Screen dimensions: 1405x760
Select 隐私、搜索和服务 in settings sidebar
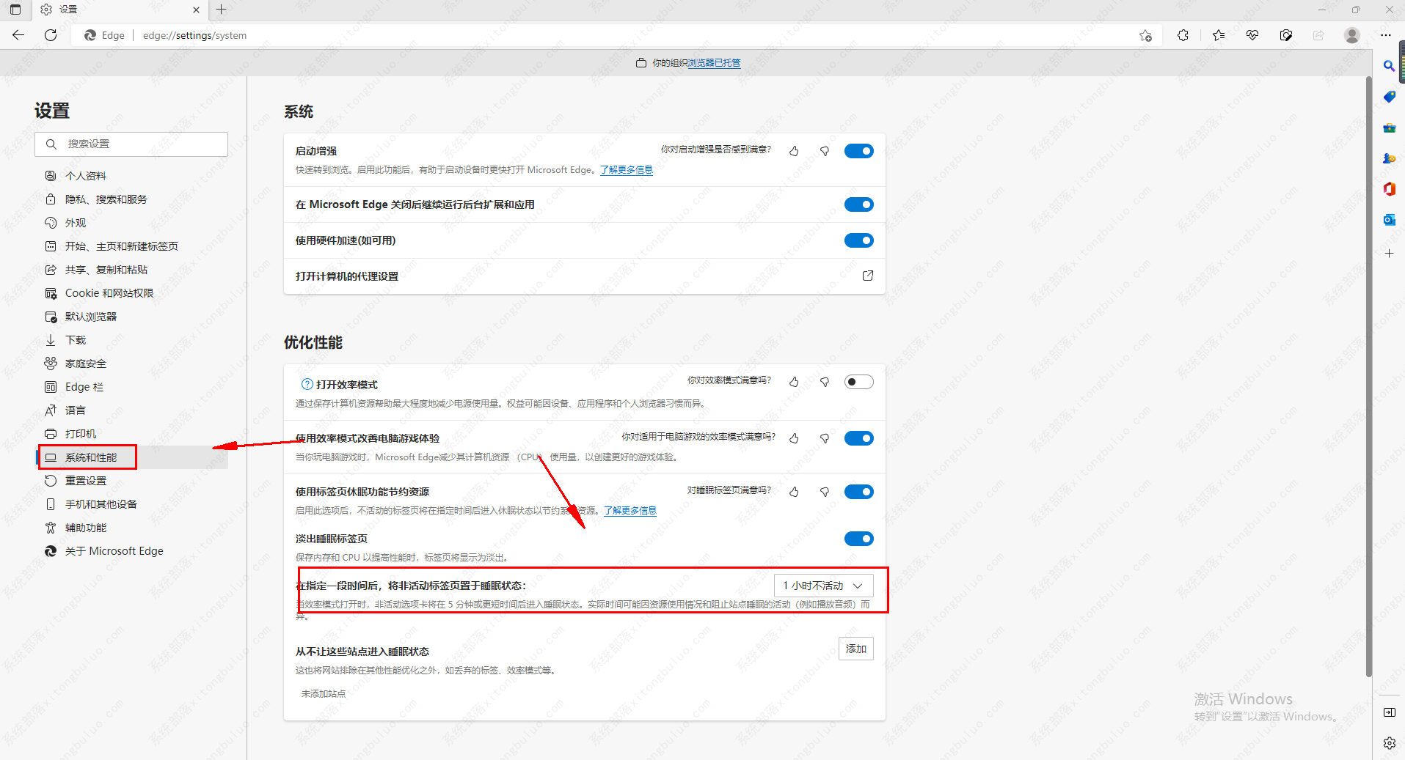106,199
